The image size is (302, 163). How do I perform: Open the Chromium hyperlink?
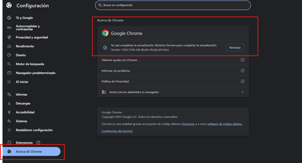coord(188,124)
